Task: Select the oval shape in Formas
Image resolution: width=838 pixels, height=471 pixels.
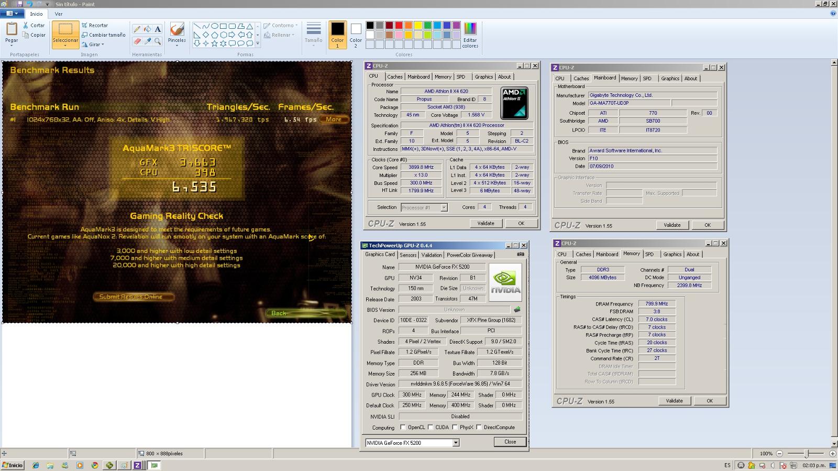Action: click(x=215, y=26)
